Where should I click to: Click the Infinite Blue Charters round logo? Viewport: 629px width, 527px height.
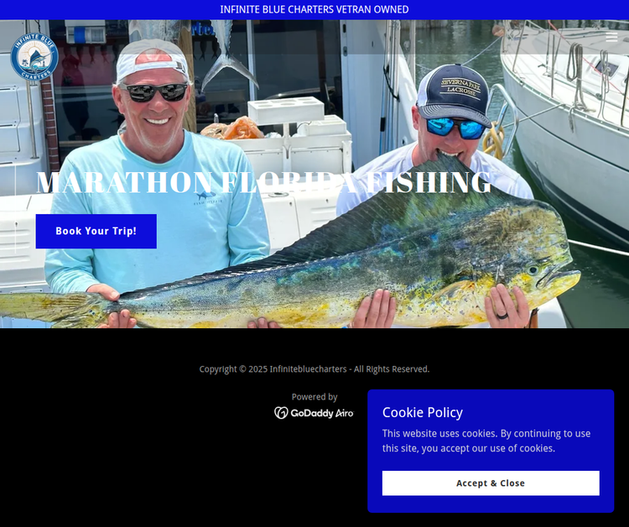coord(34,56)
